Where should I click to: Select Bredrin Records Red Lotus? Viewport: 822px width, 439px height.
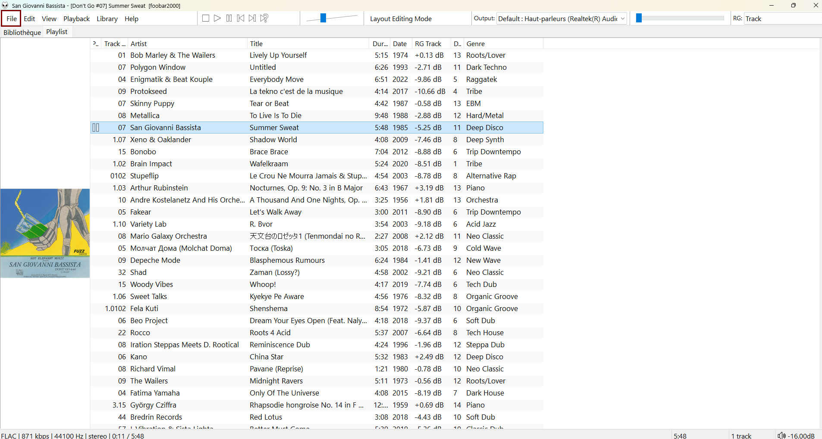[x=317, y=417]
